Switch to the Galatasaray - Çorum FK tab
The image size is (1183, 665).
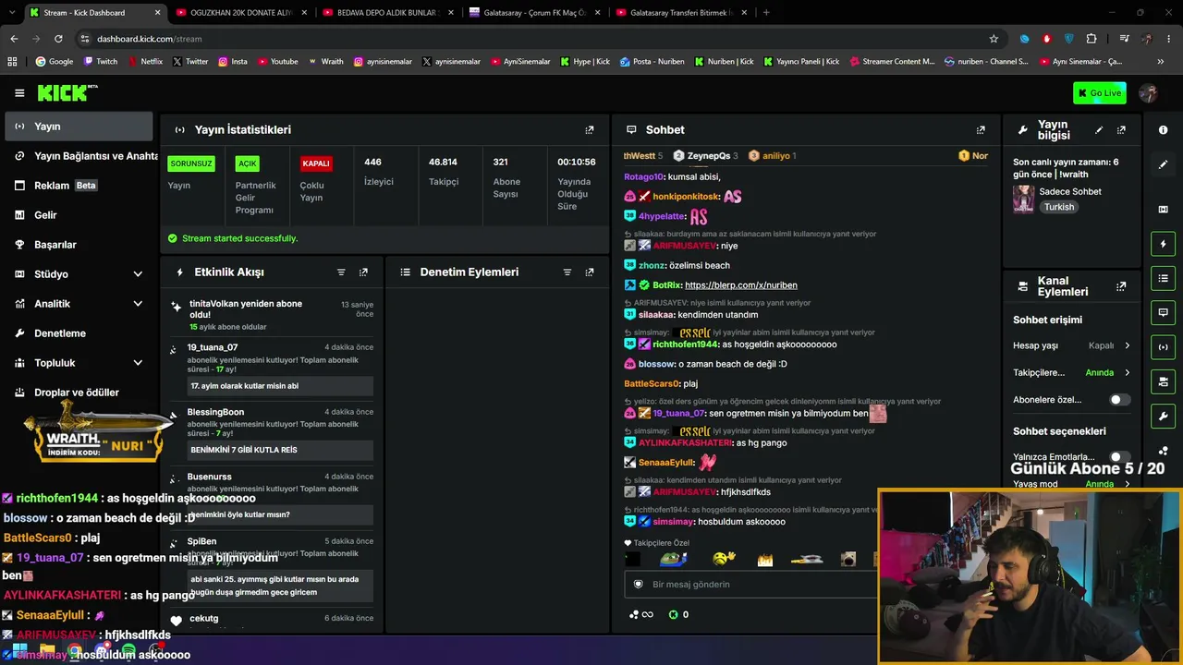pyautogui.click(x=532, y=13)
